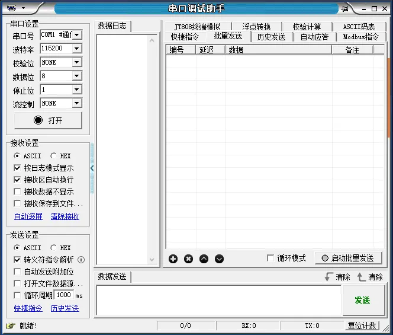Click the add row plus icon

173,259
